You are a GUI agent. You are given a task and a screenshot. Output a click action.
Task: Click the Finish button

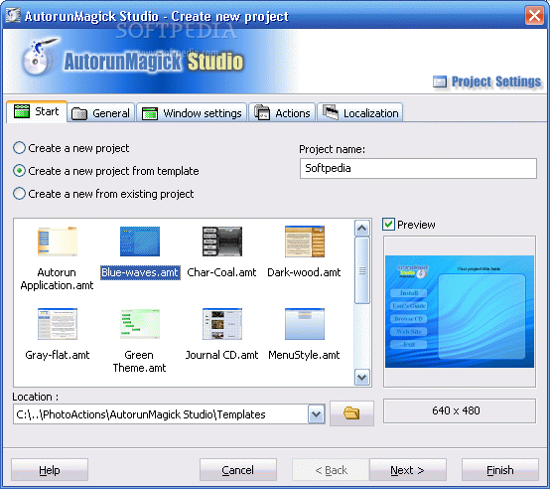pos(500,470)
